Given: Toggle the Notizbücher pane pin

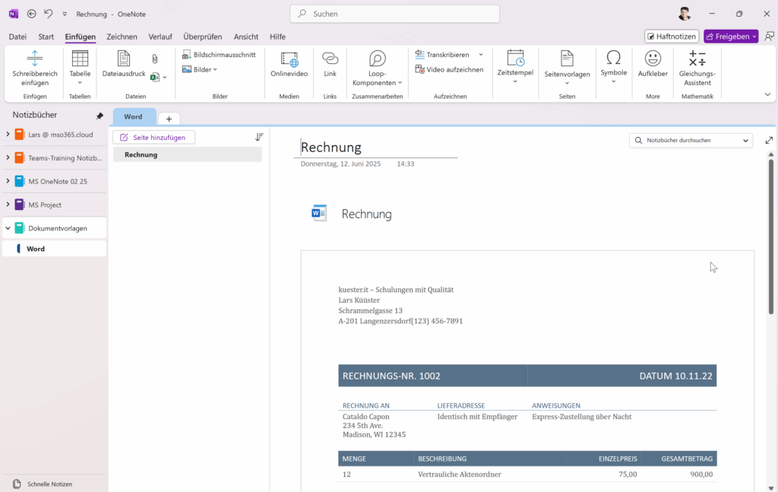Looking at the screenshot, I should (x=100, y=116).
